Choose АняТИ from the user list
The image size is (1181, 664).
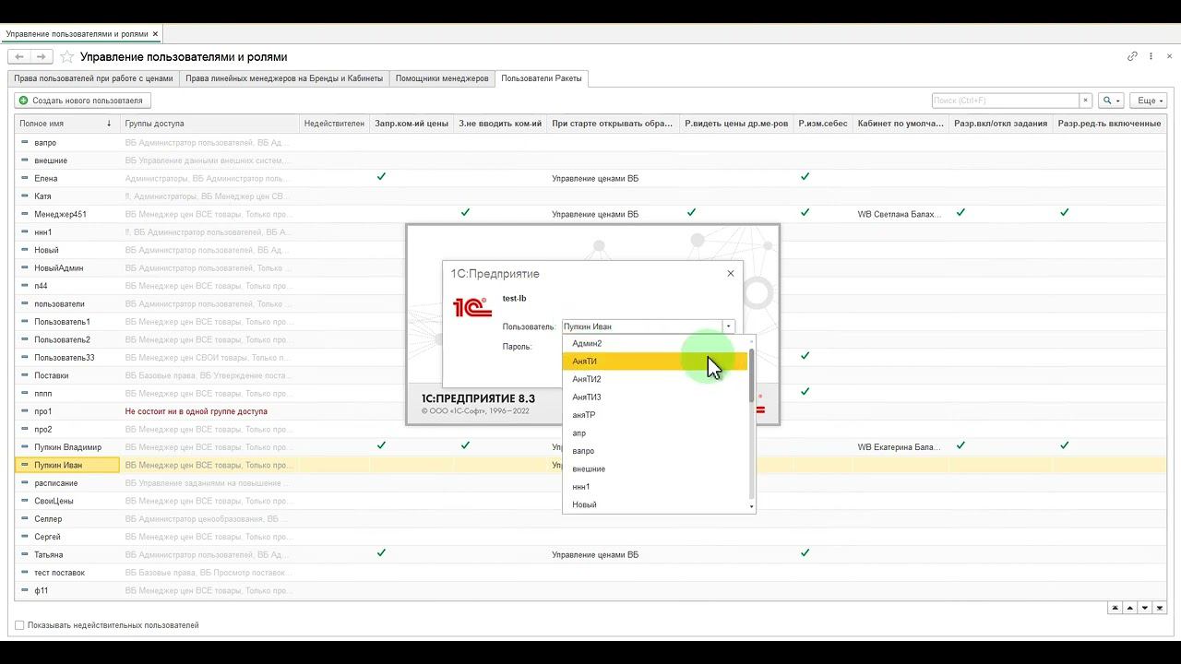(655, 362)
